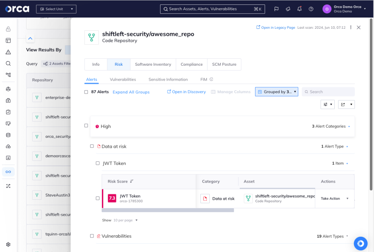This screenshot has height=252, width=374.
Task: Open the cloud upload sidebar icon
Action: 8,146
